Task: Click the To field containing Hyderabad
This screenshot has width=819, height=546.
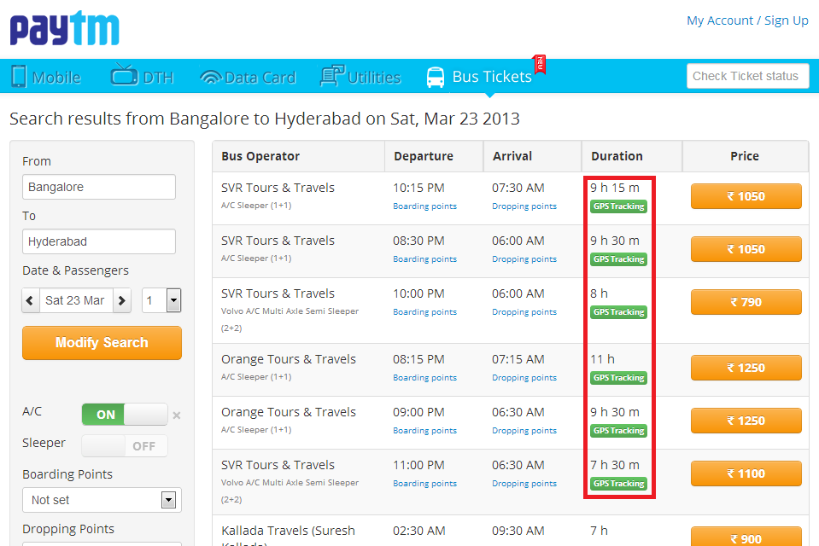Action: point(99,241)
